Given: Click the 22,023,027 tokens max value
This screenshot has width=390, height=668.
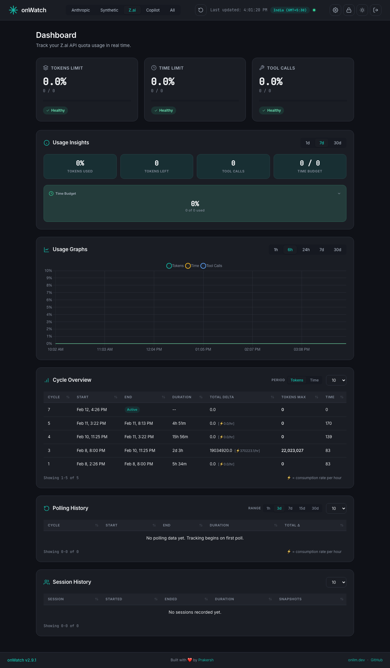Looking at the screenshot, I should click(292, 450).
